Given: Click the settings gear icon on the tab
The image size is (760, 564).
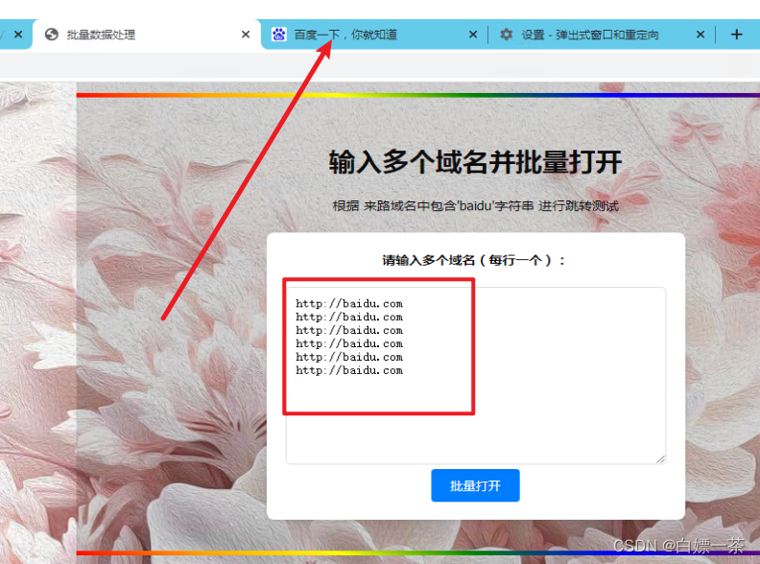Looking at the screenshot, I should [x=506, y=35].
